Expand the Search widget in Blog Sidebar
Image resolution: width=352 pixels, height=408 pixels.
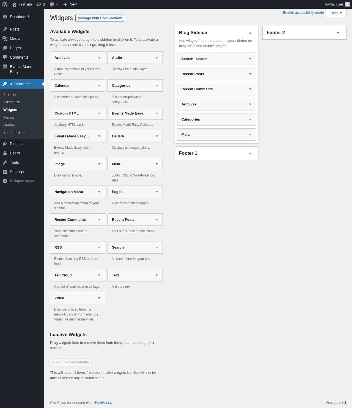click(250, 59)
